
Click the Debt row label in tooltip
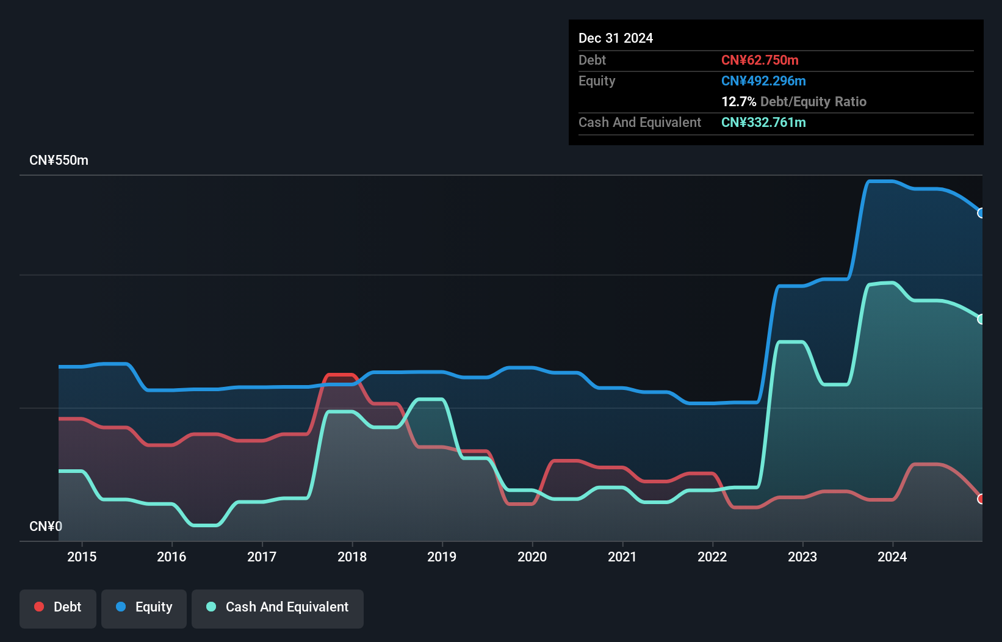tap(592, 60)
